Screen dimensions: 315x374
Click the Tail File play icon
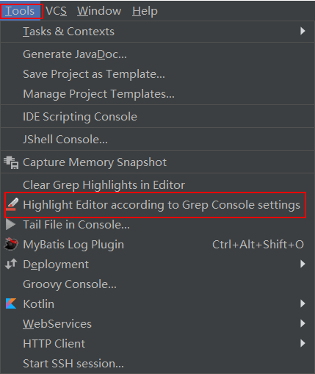(10, 224)
